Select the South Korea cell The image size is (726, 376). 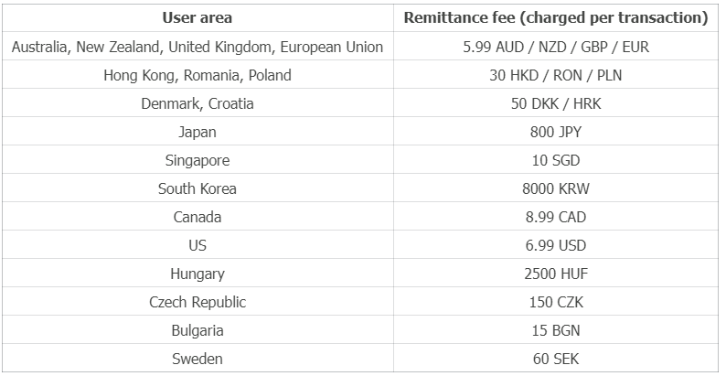pyautogui.click(x=197, y=188)
